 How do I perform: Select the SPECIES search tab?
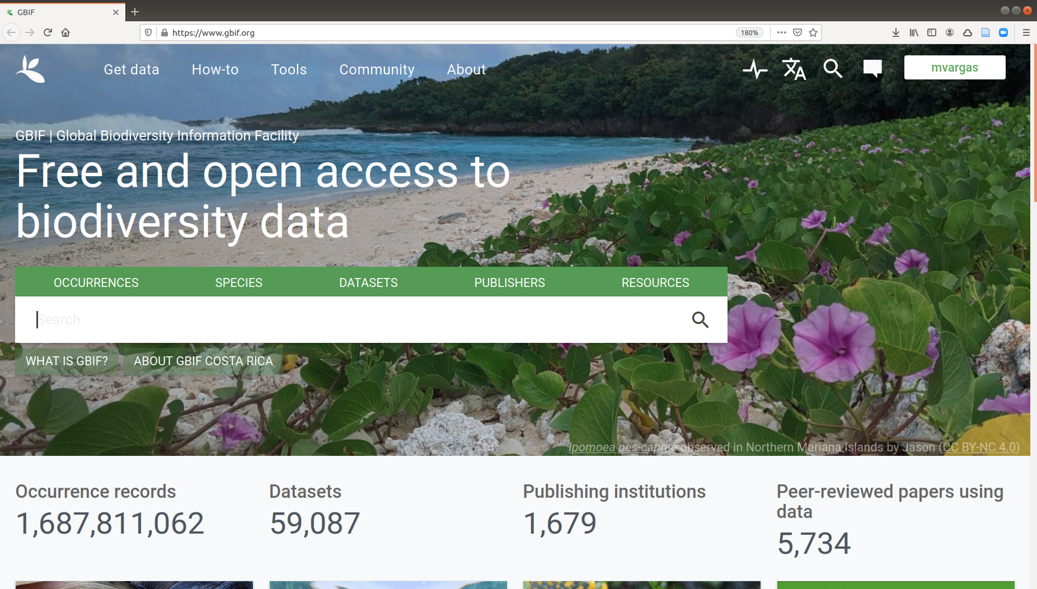coord(238,282)
